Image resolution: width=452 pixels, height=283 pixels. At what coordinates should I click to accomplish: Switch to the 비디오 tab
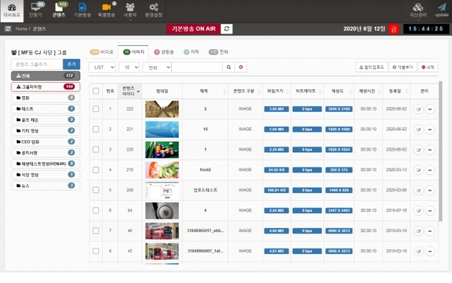point(102,52)
